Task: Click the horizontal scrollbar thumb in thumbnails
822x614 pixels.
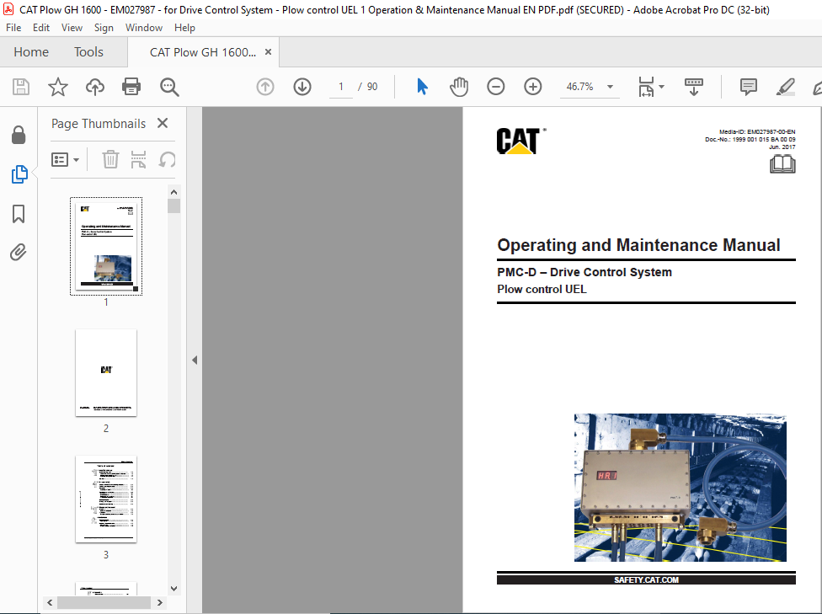Action: [104, 602]
